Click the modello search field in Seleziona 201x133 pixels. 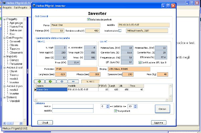[73, 110]
